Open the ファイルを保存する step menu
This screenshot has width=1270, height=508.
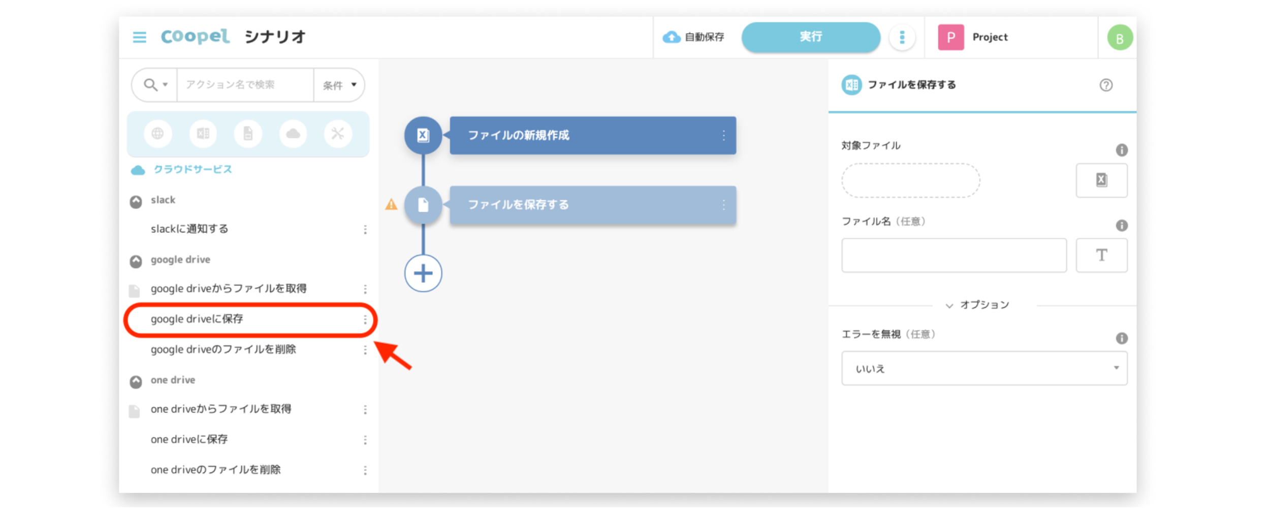[723, 205]
